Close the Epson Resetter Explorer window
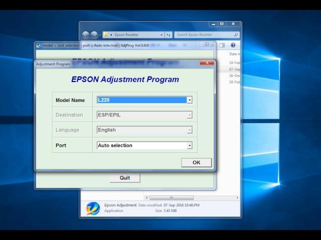This screenshot has width=321, height=240. pos(233,24)
